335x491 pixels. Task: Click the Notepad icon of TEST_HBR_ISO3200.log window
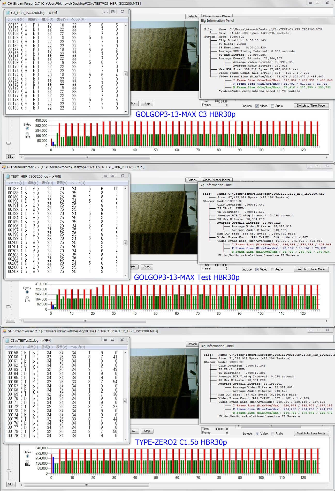(7, 176)
